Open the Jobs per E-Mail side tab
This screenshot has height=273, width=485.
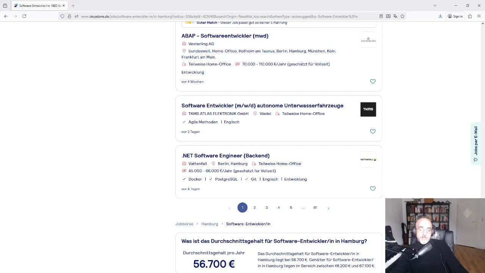coord(476,144)
